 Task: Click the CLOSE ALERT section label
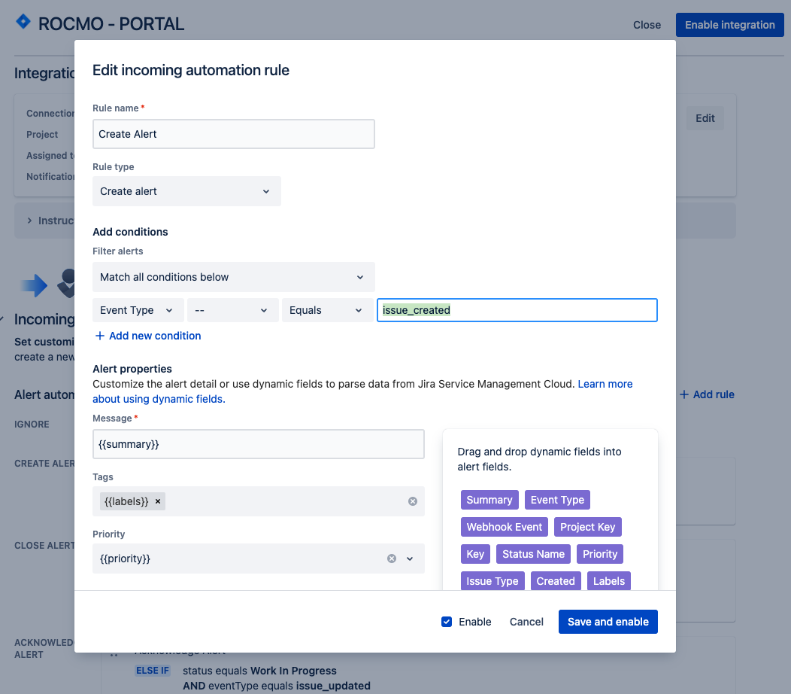44,546
